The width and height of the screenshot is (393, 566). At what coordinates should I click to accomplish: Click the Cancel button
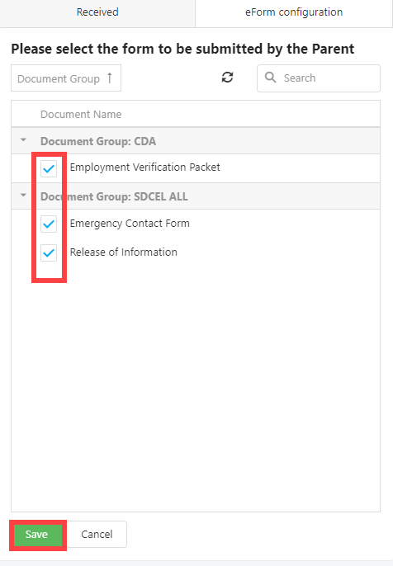point(97,535)
